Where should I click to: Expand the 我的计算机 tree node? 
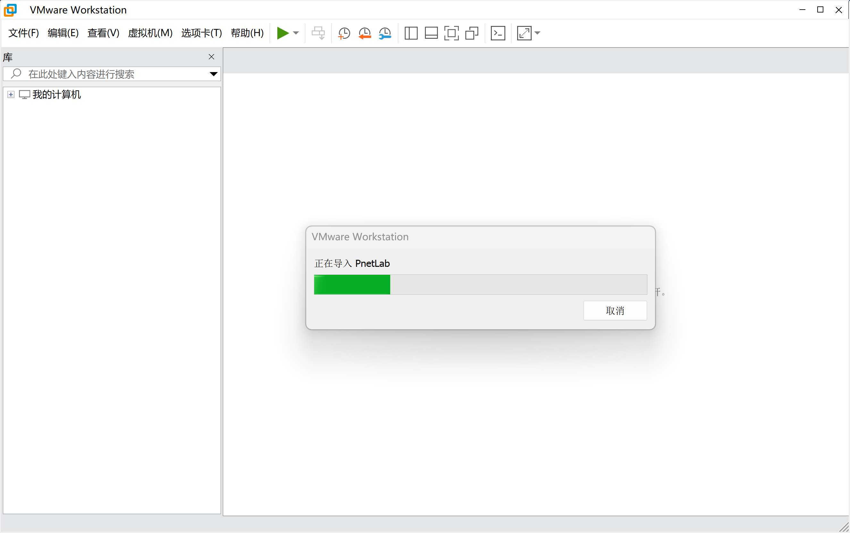pos(11,94)
